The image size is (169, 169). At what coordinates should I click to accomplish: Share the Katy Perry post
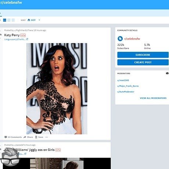(28, 137)
